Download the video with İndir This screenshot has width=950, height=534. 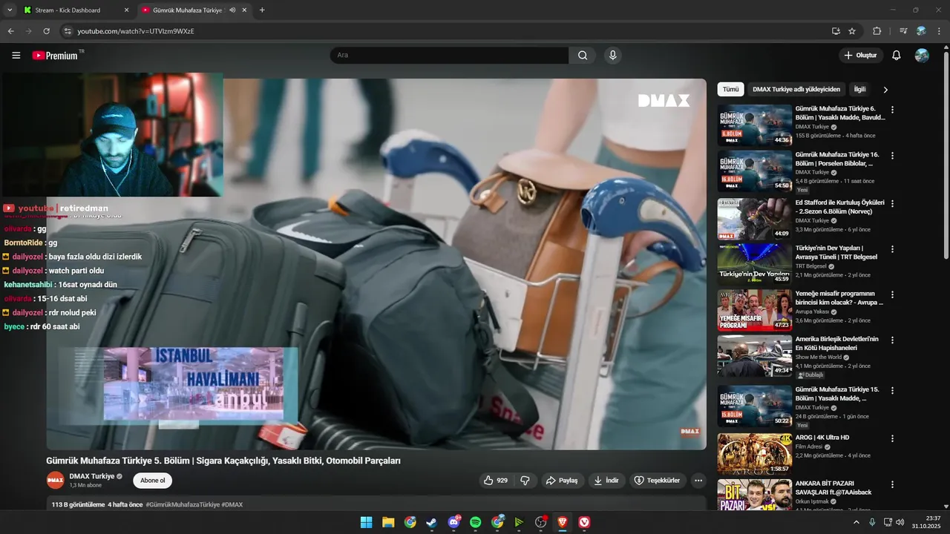tap(606, 481)
